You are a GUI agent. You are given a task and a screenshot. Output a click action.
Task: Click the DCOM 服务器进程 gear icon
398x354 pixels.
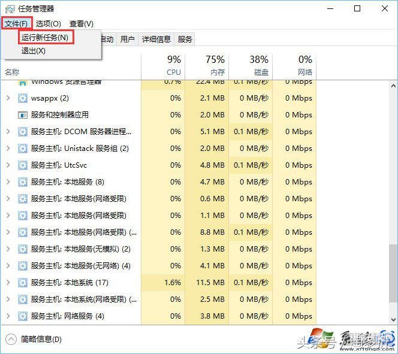point(23,132)
